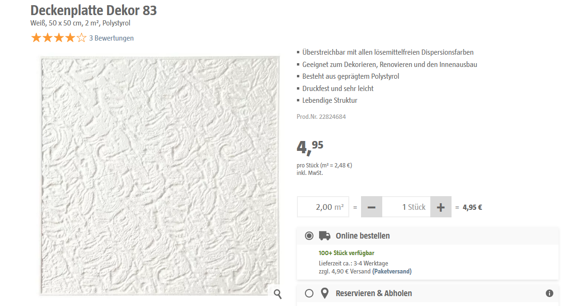Enlarge the white ceiling tile product image
This screenshot has width=567, height=306.
[x=159, y=175]
